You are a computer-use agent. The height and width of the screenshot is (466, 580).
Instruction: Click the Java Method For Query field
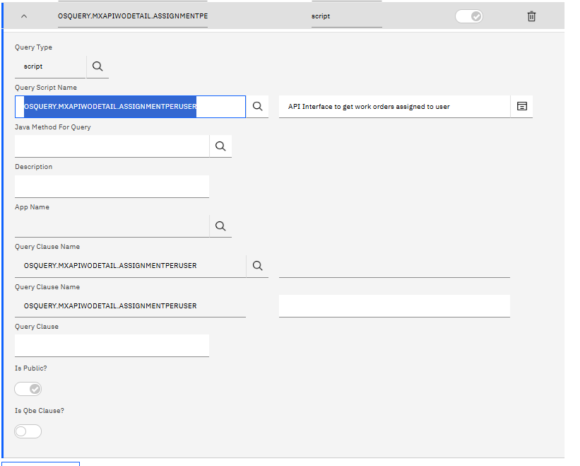pos(112,146)
